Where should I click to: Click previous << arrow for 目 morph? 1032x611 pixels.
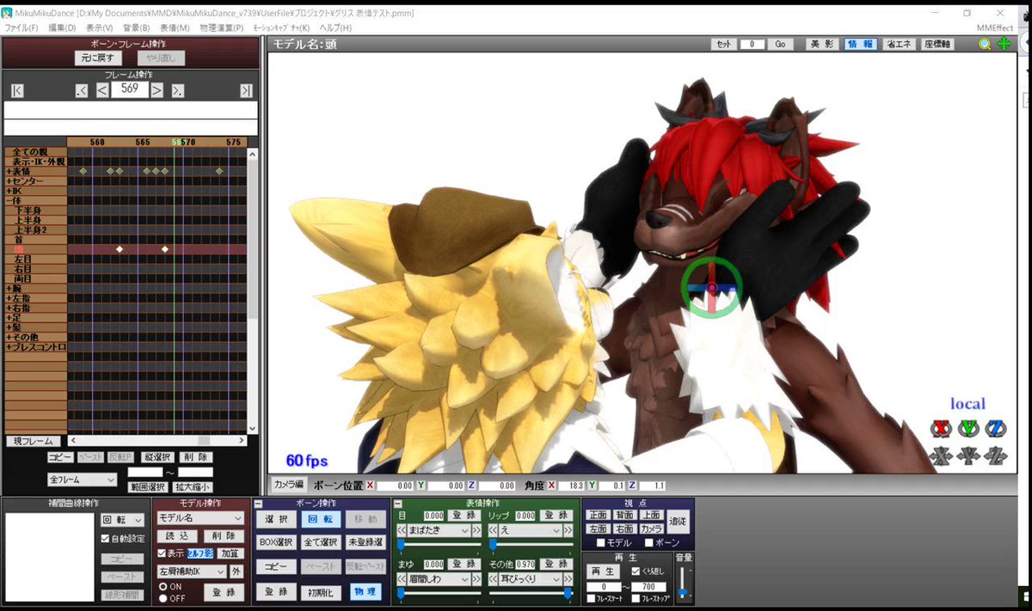point(401,531)
